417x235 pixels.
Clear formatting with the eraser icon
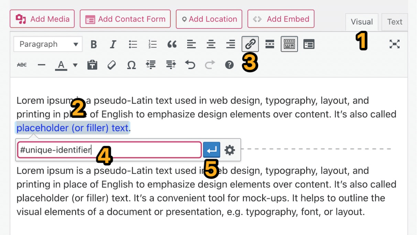pos(112,65)
